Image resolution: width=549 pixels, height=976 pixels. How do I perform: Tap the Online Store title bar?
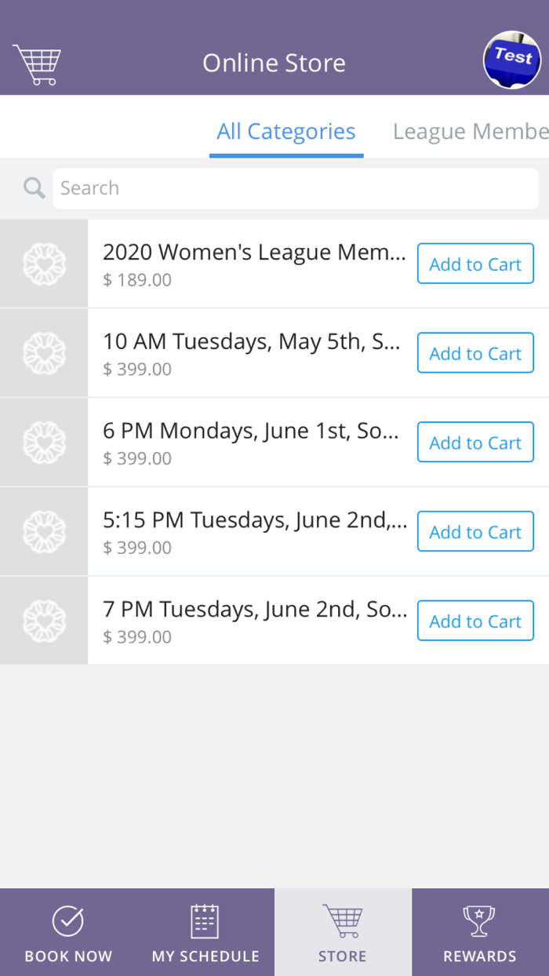274,63
